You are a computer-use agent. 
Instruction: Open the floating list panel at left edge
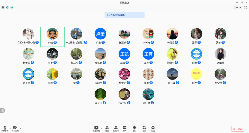click(2, 110)
